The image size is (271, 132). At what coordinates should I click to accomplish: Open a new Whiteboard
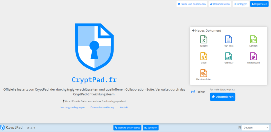[253, 58]
